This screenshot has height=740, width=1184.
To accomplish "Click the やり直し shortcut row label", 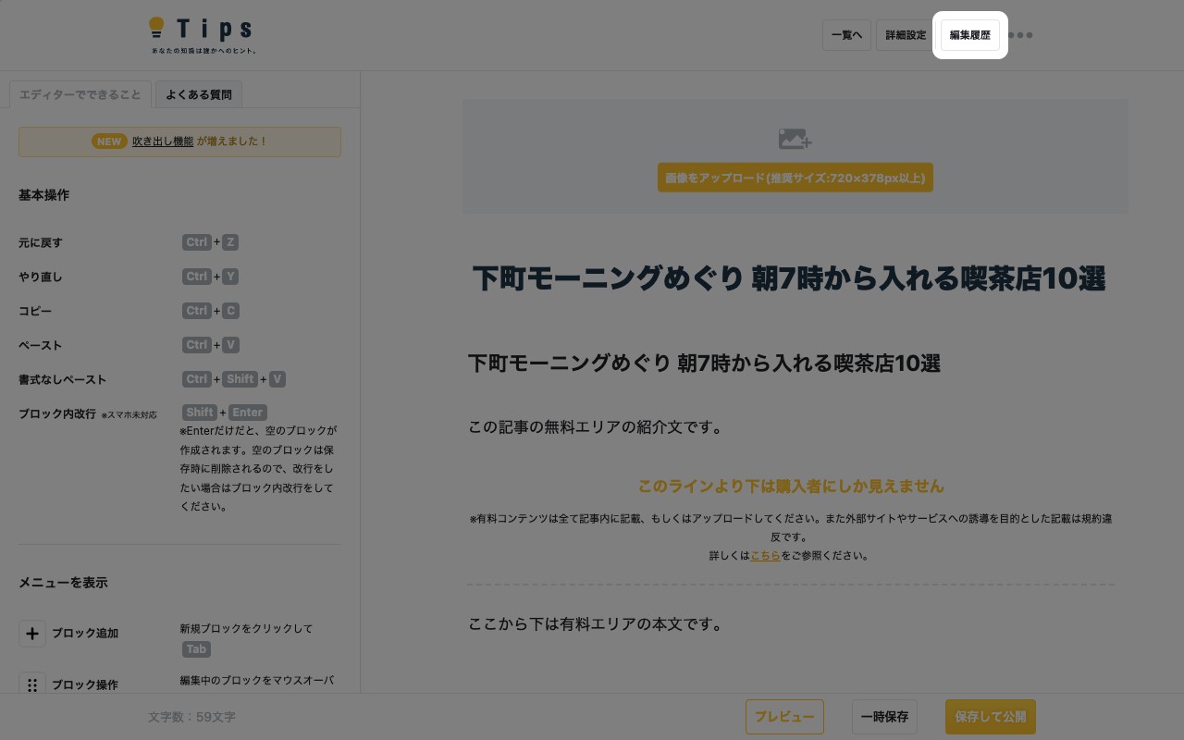I will pos(41,277).
